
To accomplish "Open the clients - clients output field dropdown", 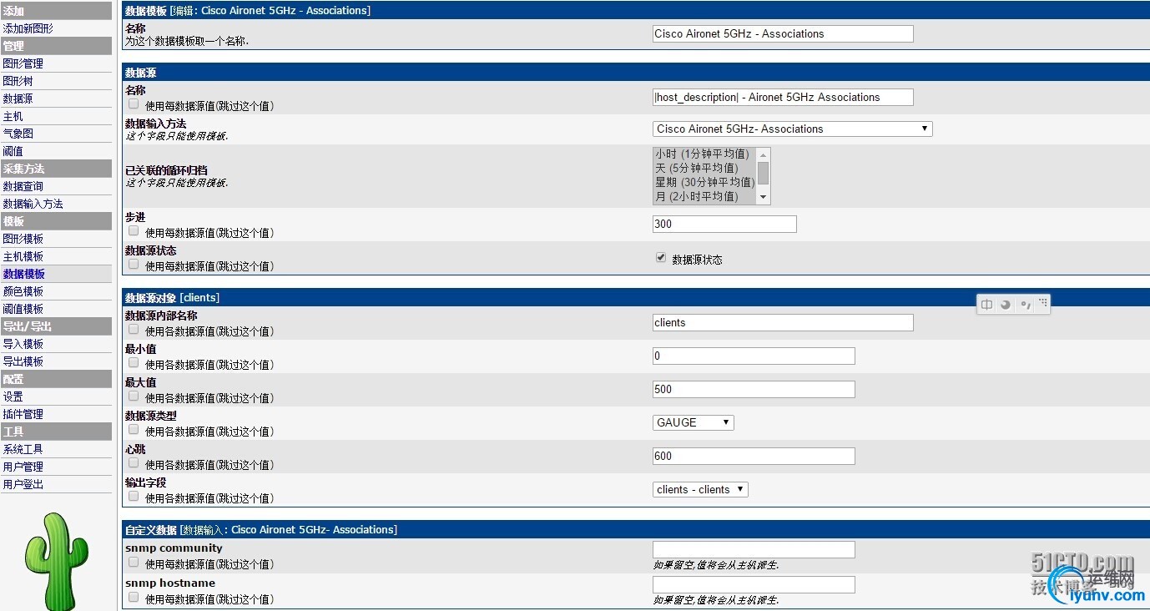I will coord(700,489).
